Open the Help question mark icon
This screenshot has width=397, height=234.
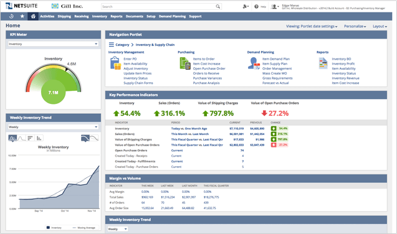coord(256,7)
